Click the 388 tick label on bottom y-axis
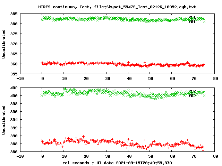The image size is (222, 166). (14, 144)
